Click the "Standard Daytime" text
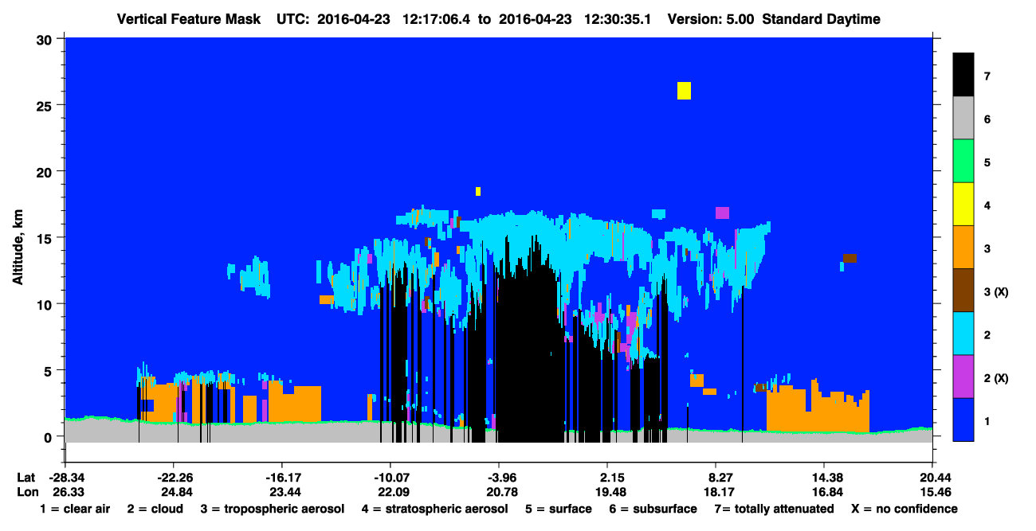Viewport: 1036px width, 531px height. (x=821, y=19)
